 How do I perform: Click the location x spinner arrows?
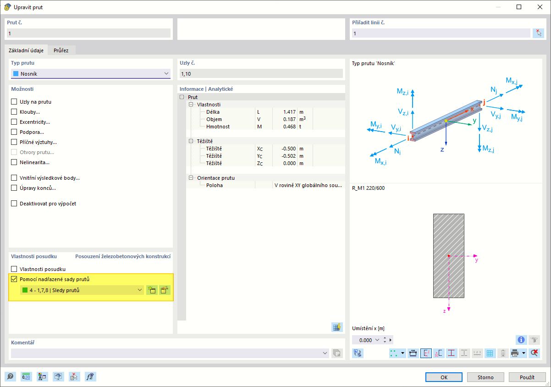385,340
